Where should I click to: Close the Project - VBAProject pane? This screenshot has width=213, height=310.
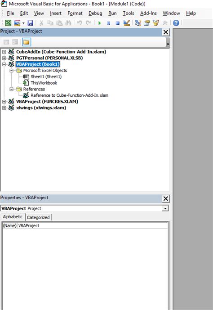click(166, 32)
